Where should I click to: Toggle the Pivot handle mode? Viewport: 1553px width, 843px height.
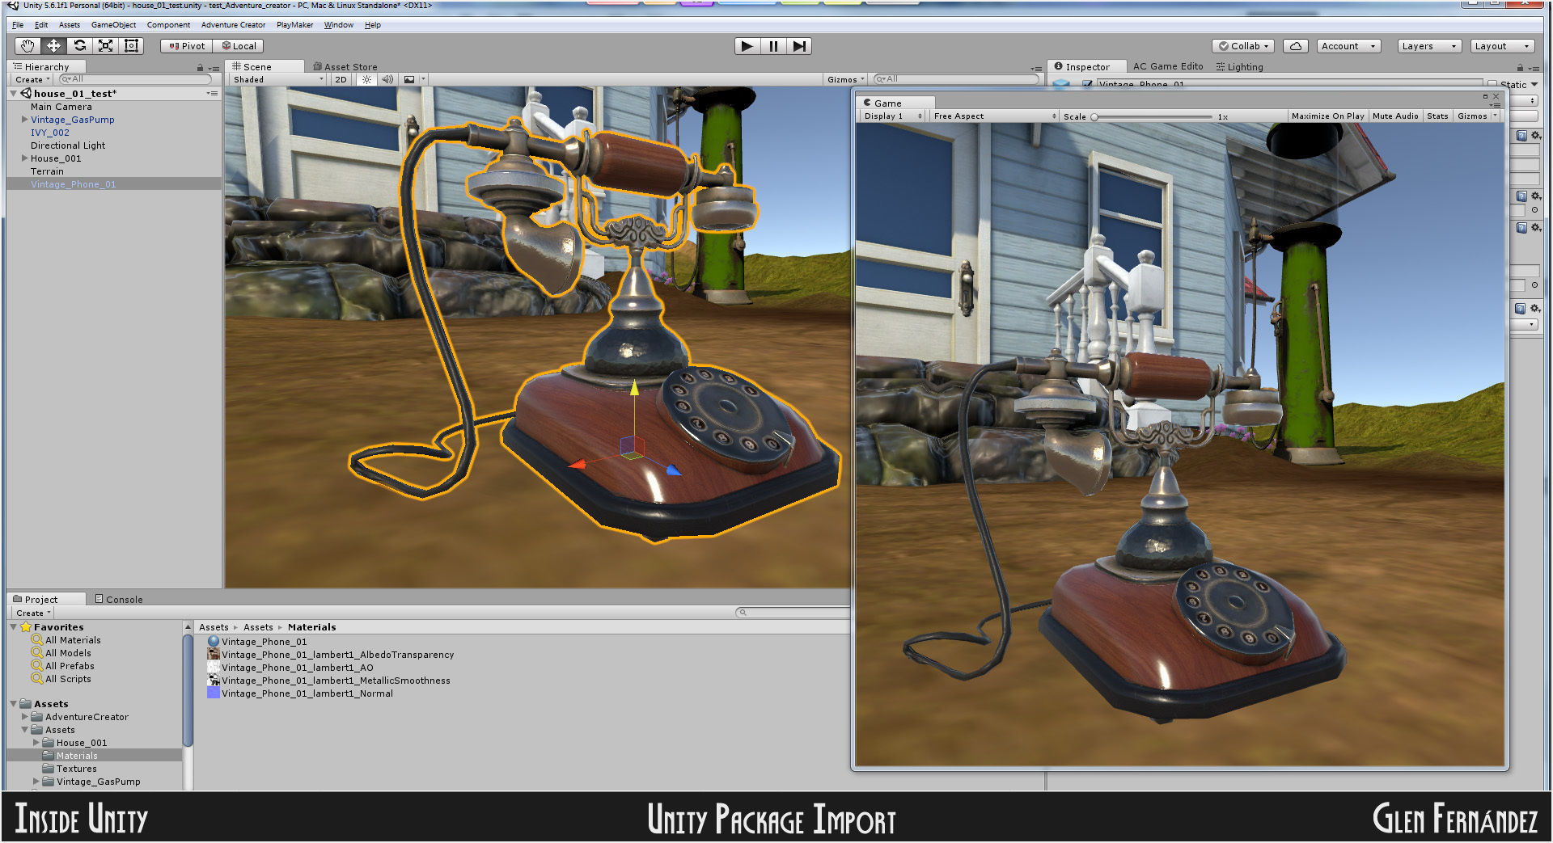point(187,46)
